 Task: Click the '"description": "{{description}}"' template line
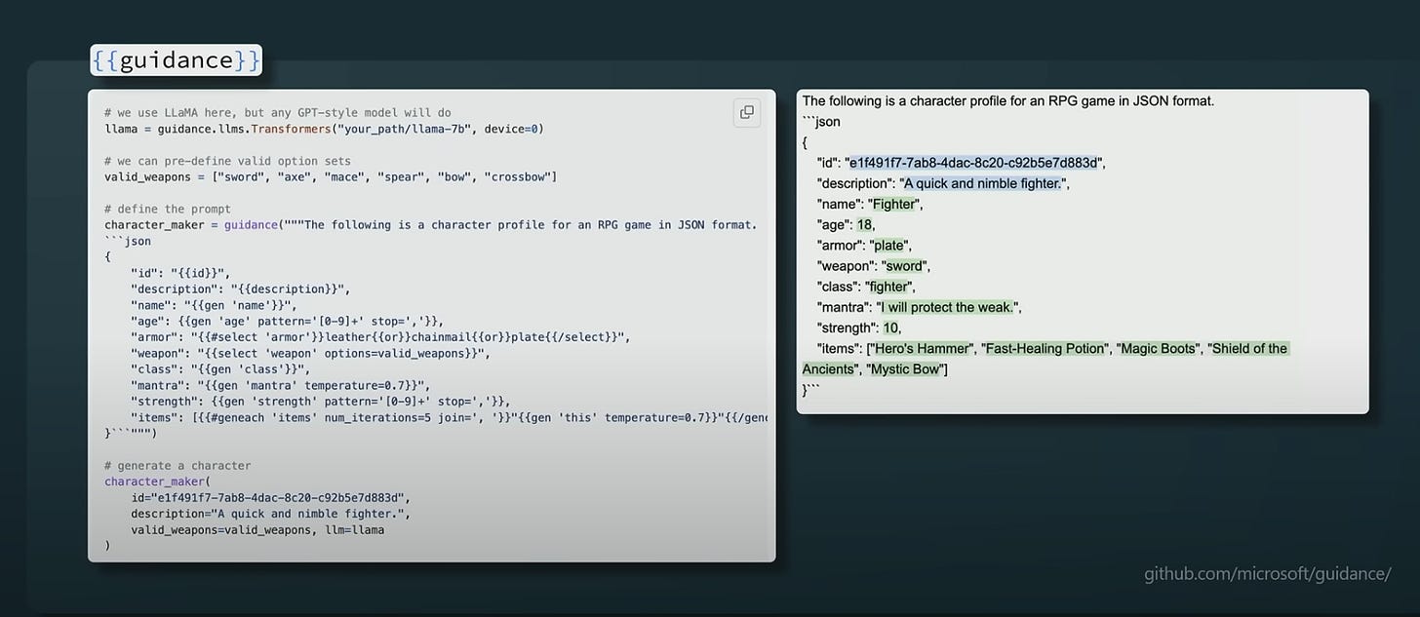pyautogui.click(x=240, y=289)
